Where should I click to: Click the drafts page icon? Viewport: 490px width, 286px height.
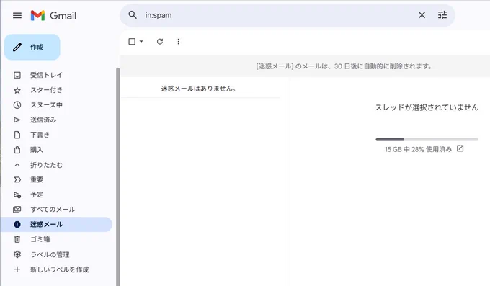coord(17,135)
